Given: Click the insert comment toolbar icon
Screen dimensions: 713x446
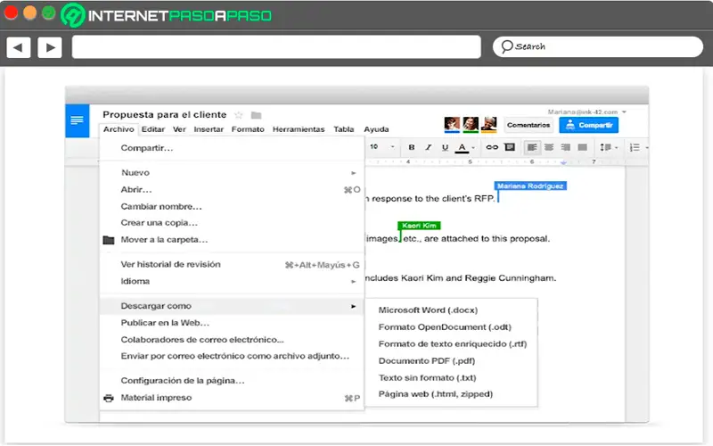Looking at the screenshot, I should pyautogui.click(x=510, y=147).
